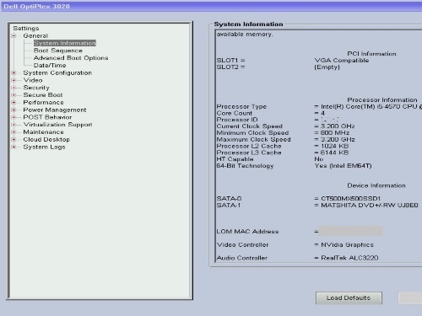Click the 800 MHz minimum clock value
This screenshot has height=316, width=422.
[x=335, y=132]
